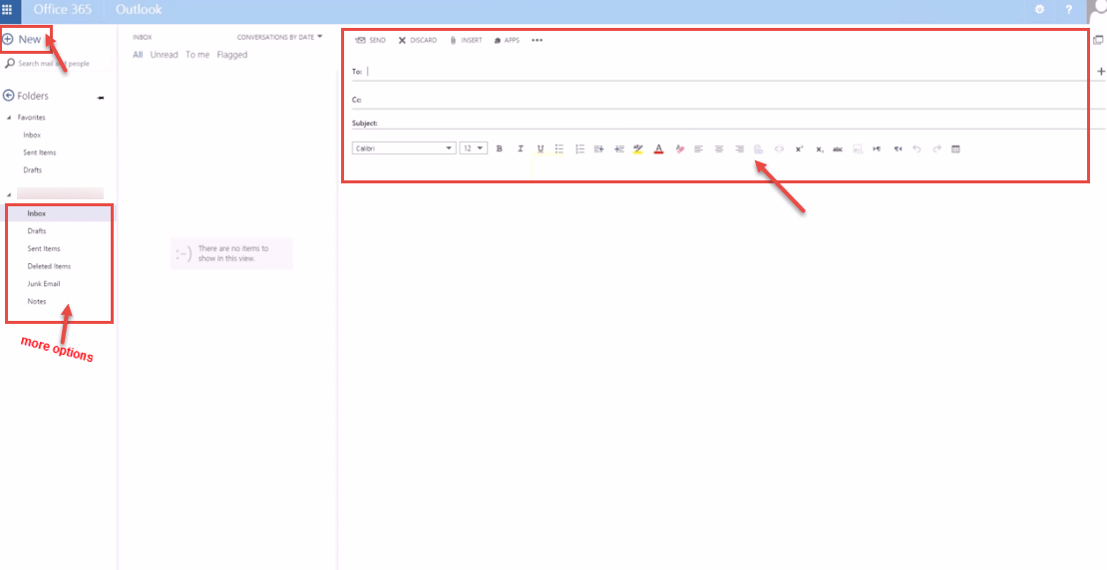Open Deleted Items folder
Image resolution: width=1107 pixels, height=570 pixels.
[x=49, y=266]
